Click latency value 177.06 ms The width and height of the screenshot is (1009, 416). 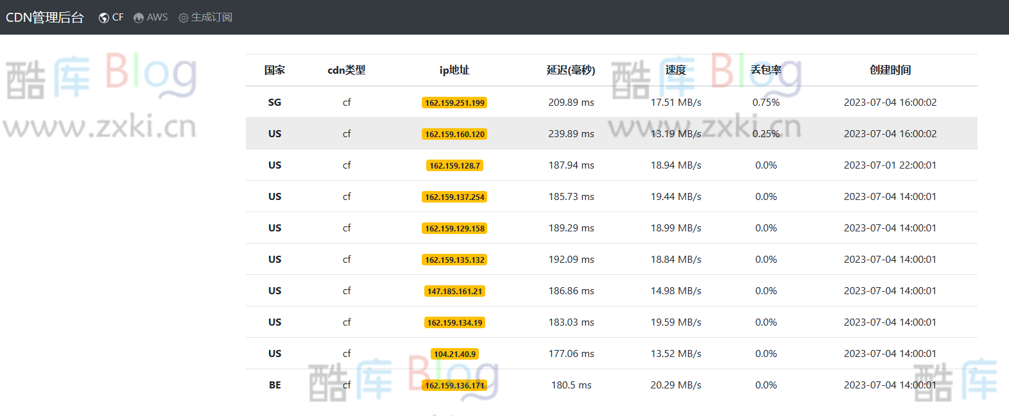pos(571,354)
